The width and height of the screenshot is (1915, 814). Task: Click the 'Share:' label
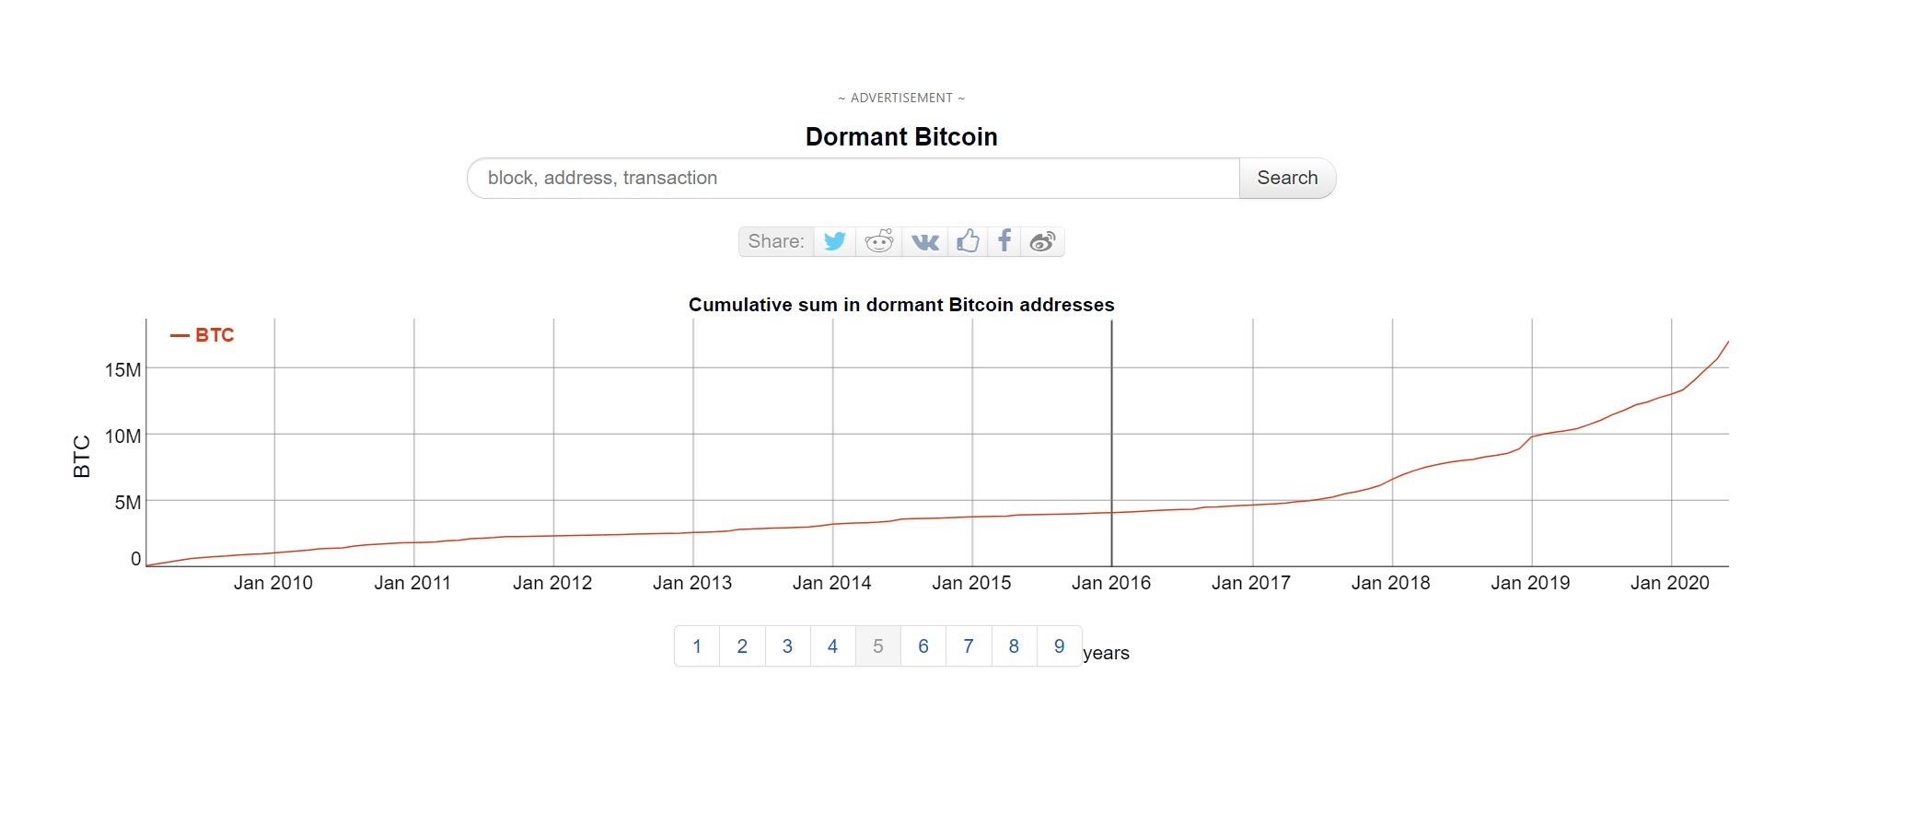pos(776,241)
